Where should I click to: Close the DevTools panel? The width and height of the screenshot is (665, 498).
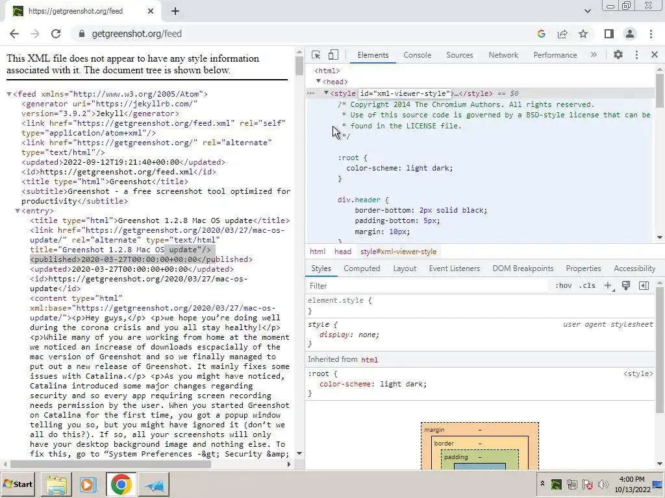(x=655, y=54)
